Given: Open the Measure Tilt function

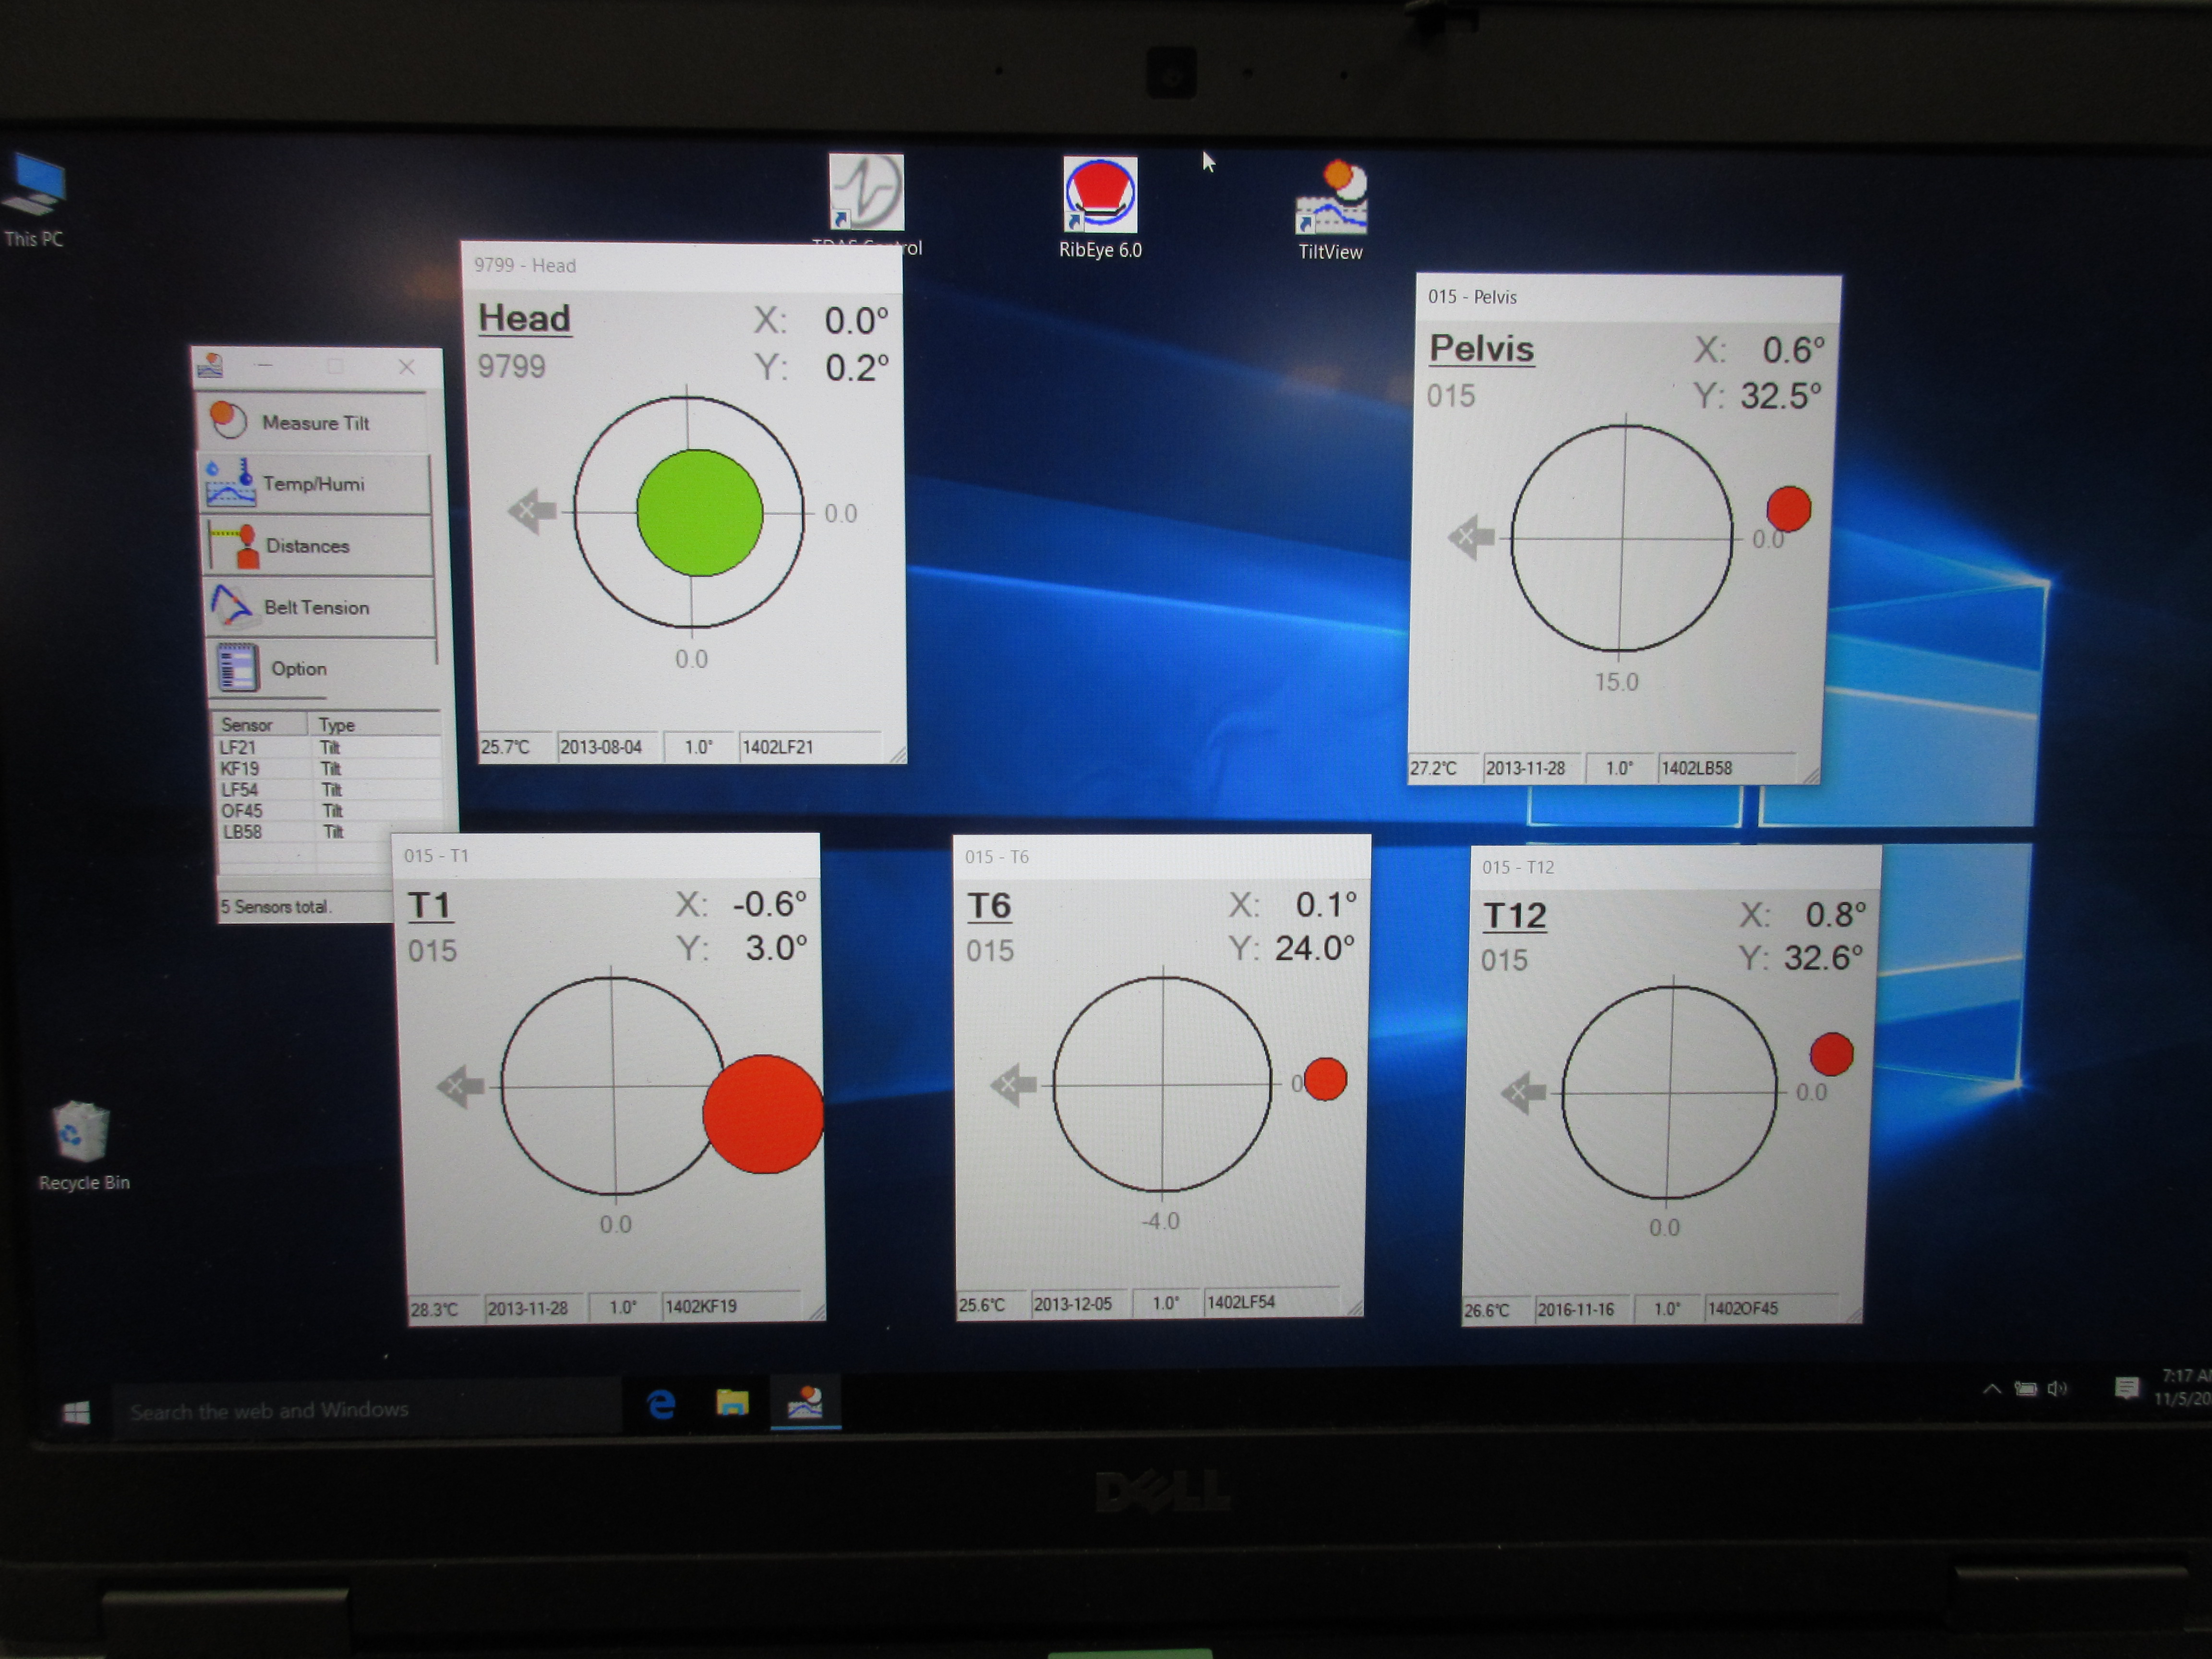Looking at the screenshot, I should point(315,422).
